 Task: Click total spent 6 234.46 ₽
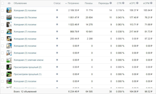(x=74, y=91)
